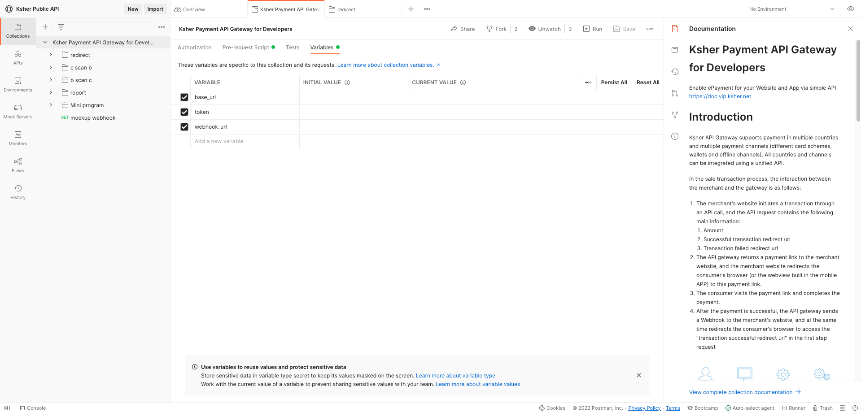
Task: Dismiss the variables info banner
Action: pyautogui.click(x=638, y=375)
